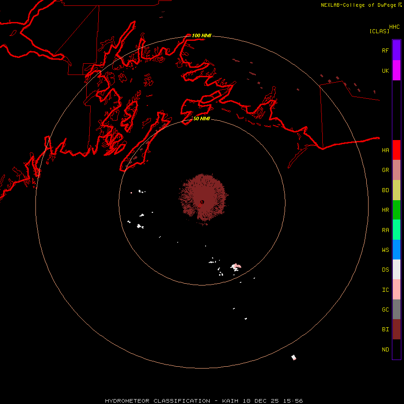Click the BI dark red legend swatch
Screen dimensions: 404x404
click(x=396, y=329)
